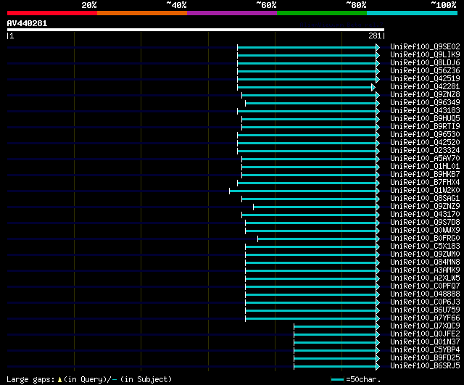Select the UniRef100_A3AMK9 label
The height and width of the screenshot is (385, 464).
click(x=425, y=270)
